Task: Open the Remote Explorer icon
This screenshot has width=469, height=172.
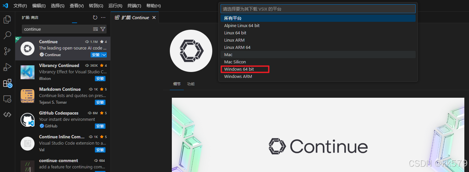Action: (7, 99)
